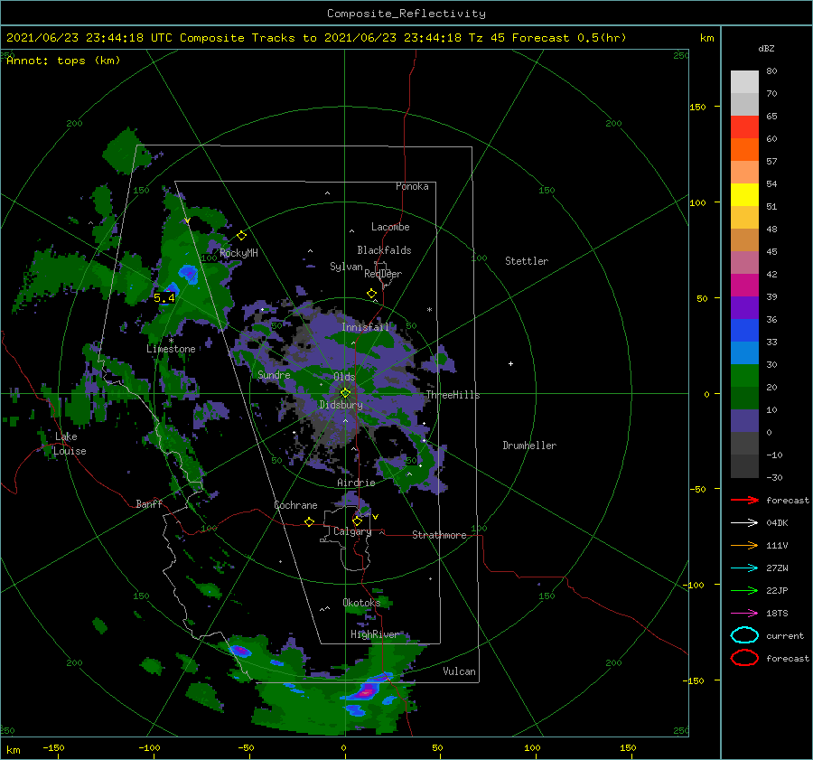This screenshot has width=813, height=760.
Task: Click the radar center diamond near Olds
Action: (x=345, y=393)
